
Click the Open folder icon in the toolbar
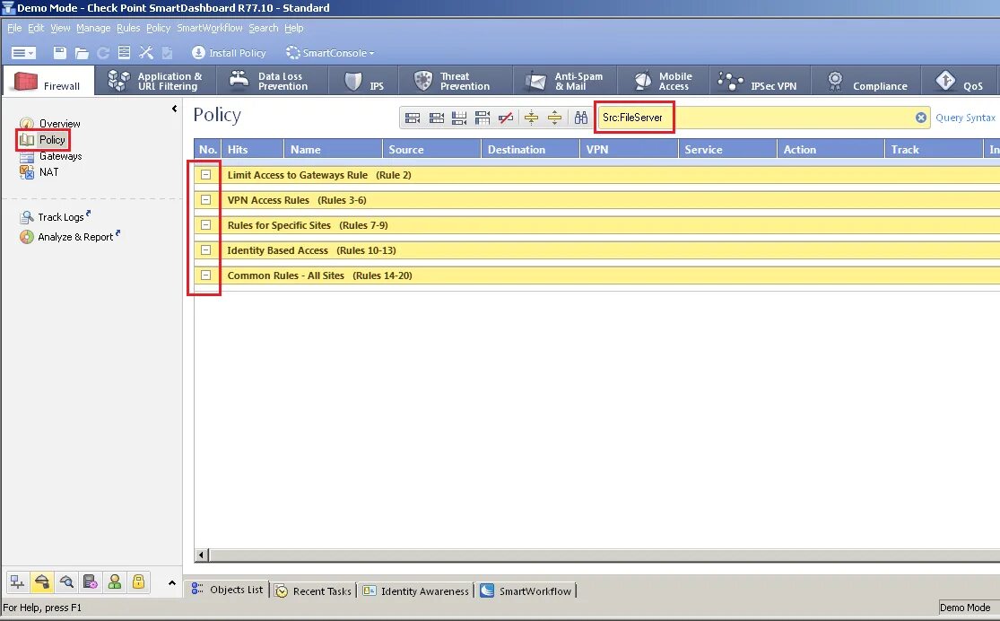[82, 53]
